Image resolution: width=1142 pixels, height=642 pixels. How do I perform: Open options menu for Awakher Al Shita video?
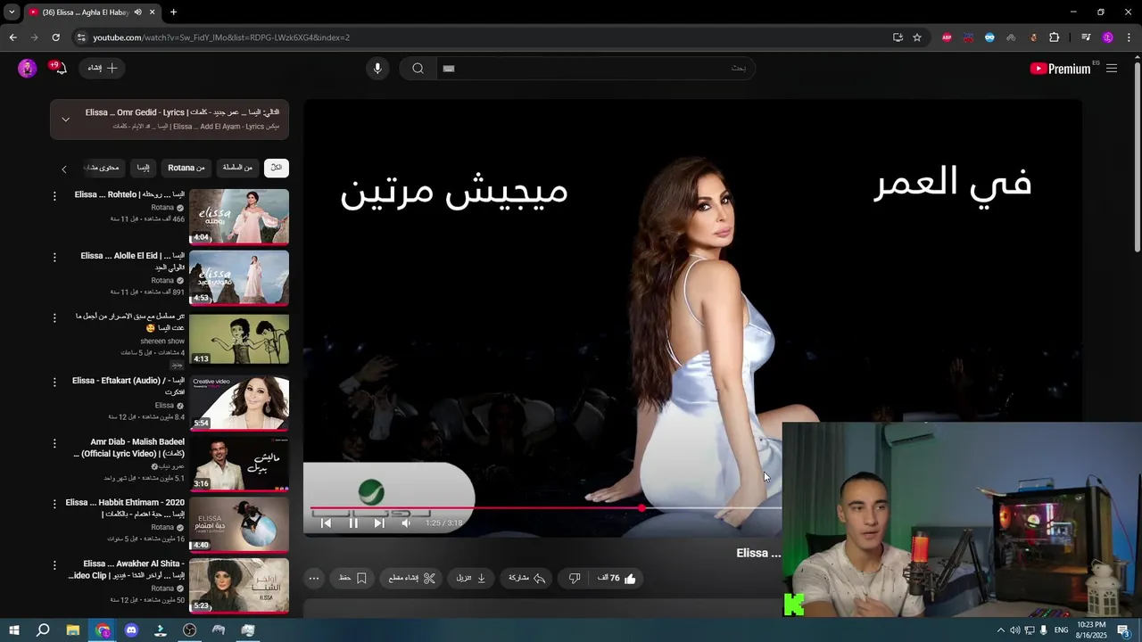pyautogui.click(x=54, y=565)
